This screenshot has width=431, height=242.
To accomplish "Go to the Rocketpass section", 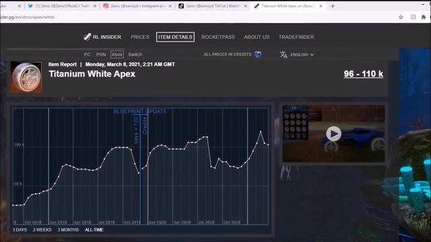I will tap(218, 37).
